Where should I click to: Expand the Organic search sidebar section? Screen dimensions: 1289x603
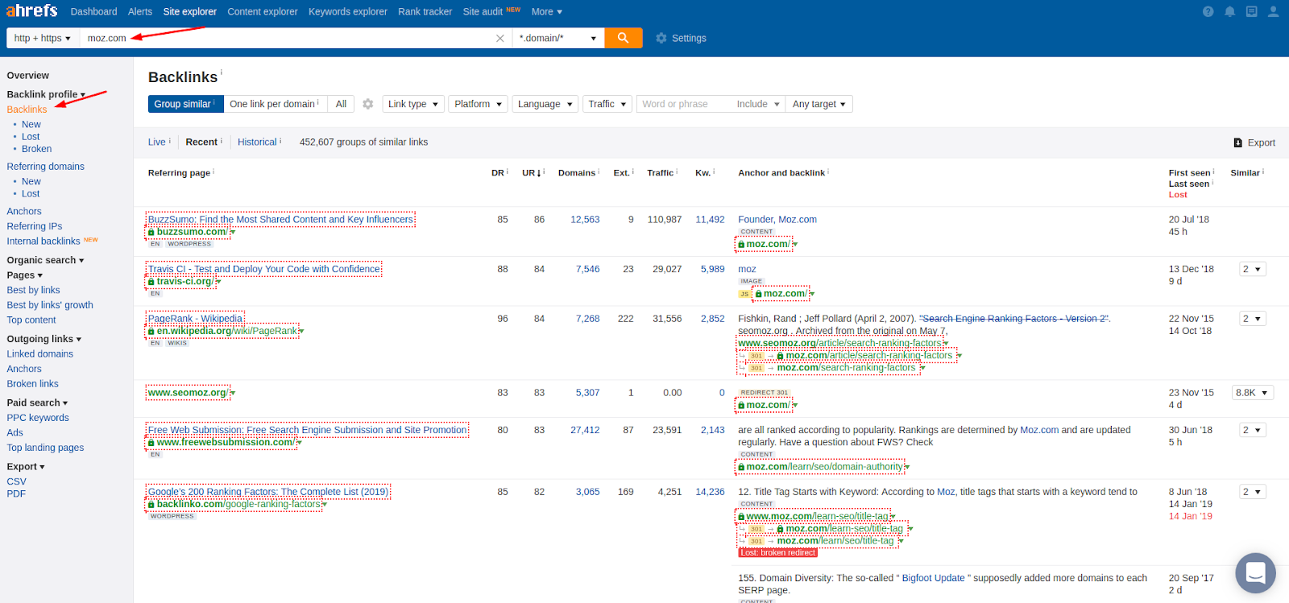pyautogui.click(x=45, y=260)
